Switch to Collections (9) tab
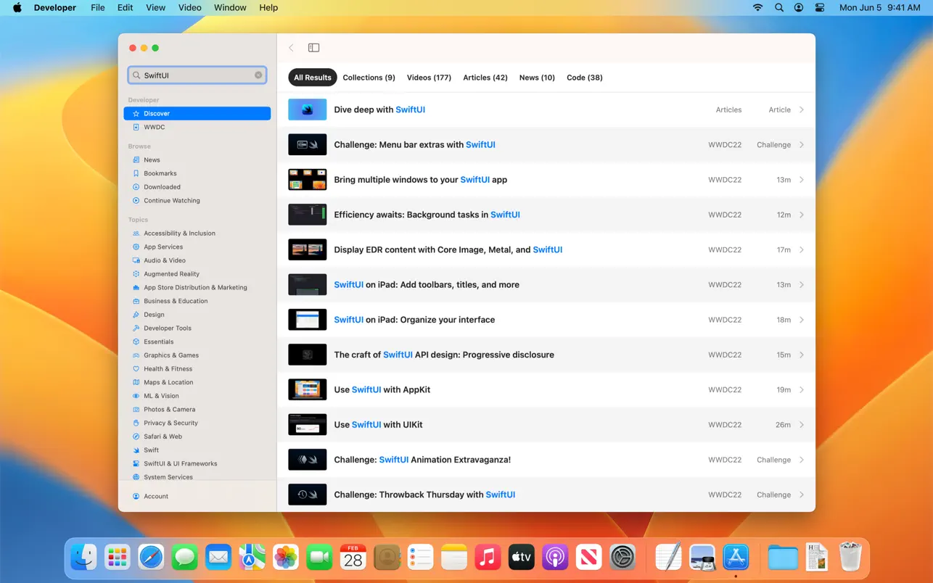 (x=369, y=78)
